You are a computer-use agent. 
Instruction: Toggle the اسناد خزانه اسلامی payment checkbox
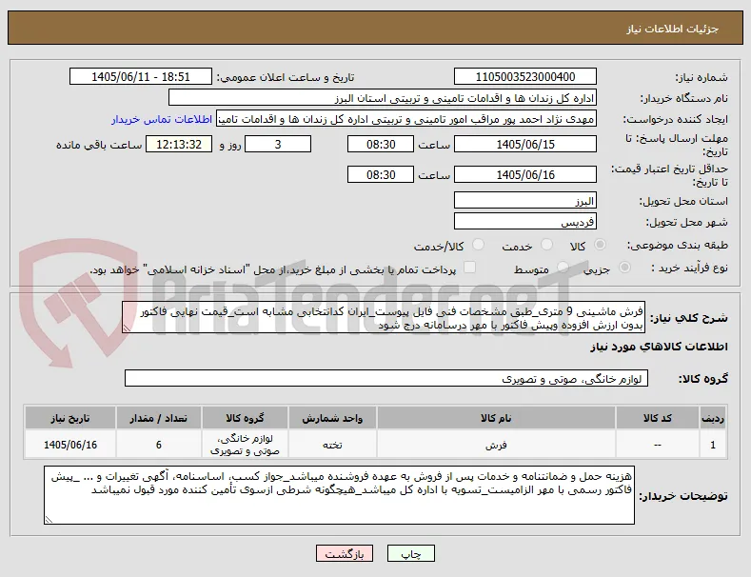[470, 268]
